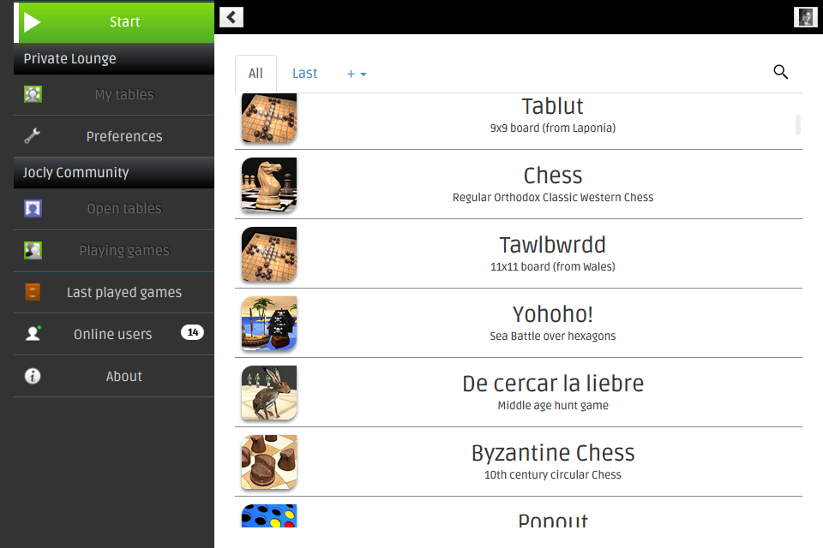Click the green Start play icon
Screen dimensions: 823x548
(32, 22)
